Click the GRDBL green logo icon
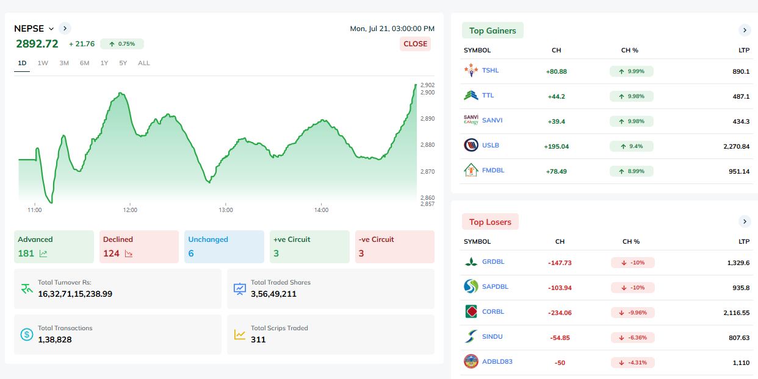This screenshot has height=379, width=758. coord(471,262)
